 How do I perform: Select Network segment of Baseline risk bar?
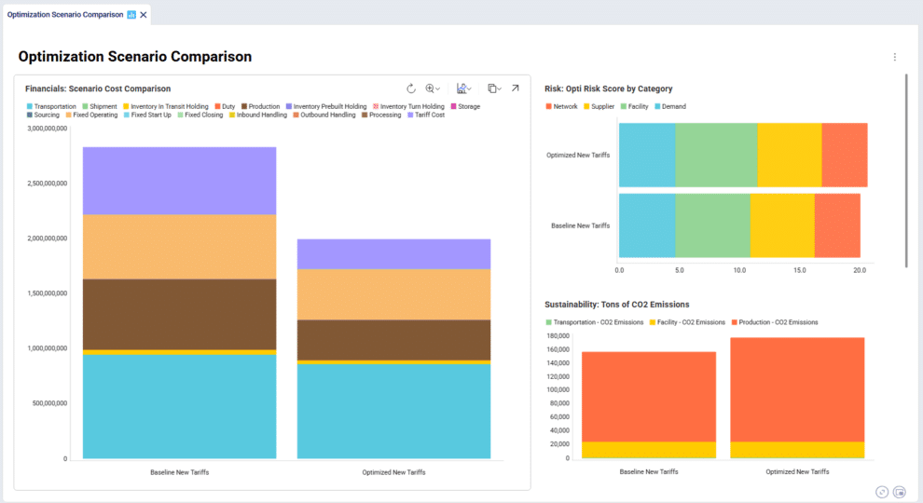click(837, 226)
